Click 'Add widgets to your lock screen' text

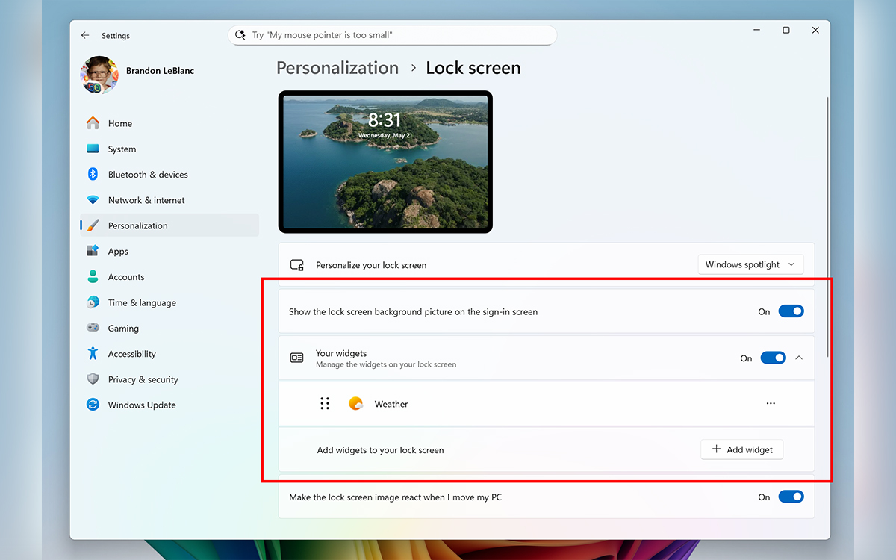pyautogui.click(x=380, y=450)
